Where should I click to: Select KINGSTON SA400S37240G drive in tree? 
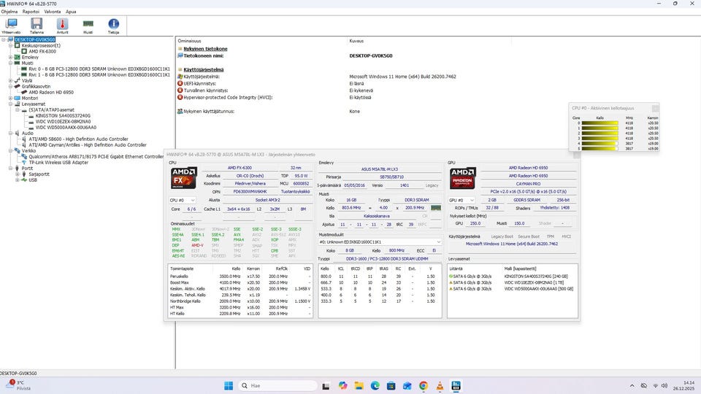(63, 115)
